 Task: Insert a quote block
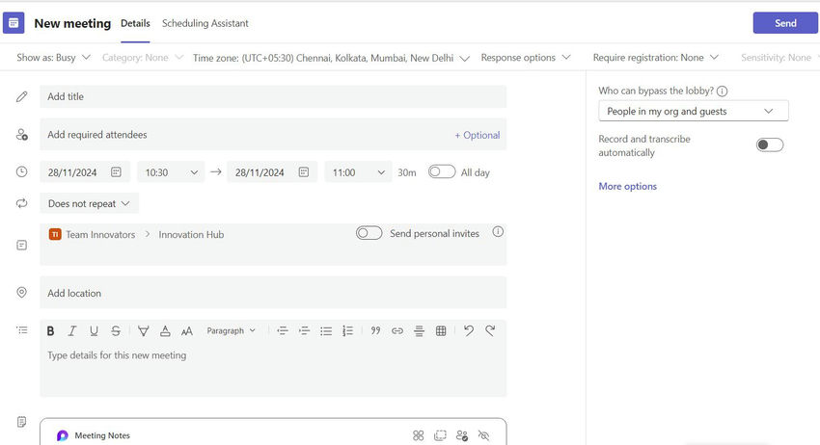(x=375, y=330)
